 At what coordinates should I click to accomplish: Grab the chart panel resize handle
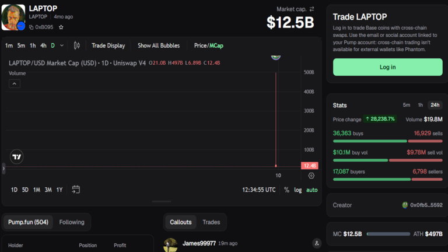[162, 201]
